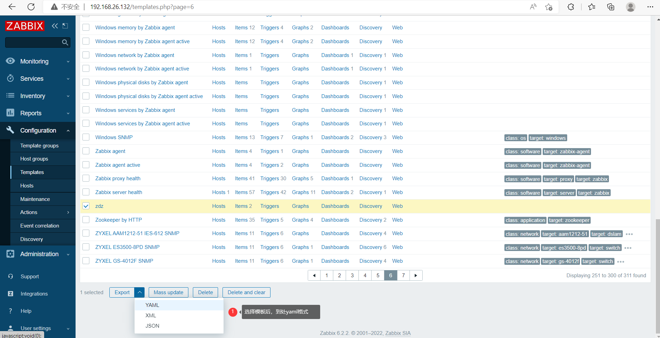Toggle the Export format dropdown arrow
660x338 pixels.
click(139, 292)
